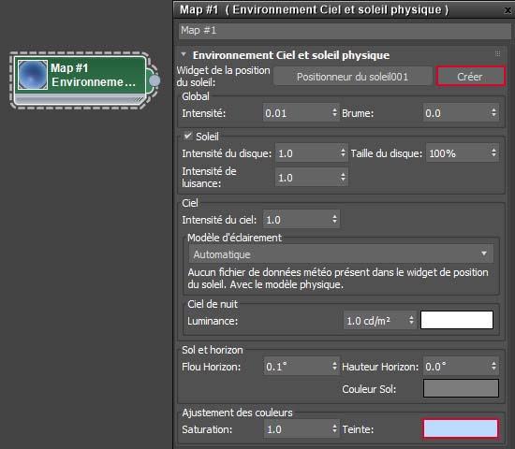This screenshot has height=449, width=515.
Task: Click the Luminance spinner arrows
Action: pyautogui.click(x=411, y=320)
